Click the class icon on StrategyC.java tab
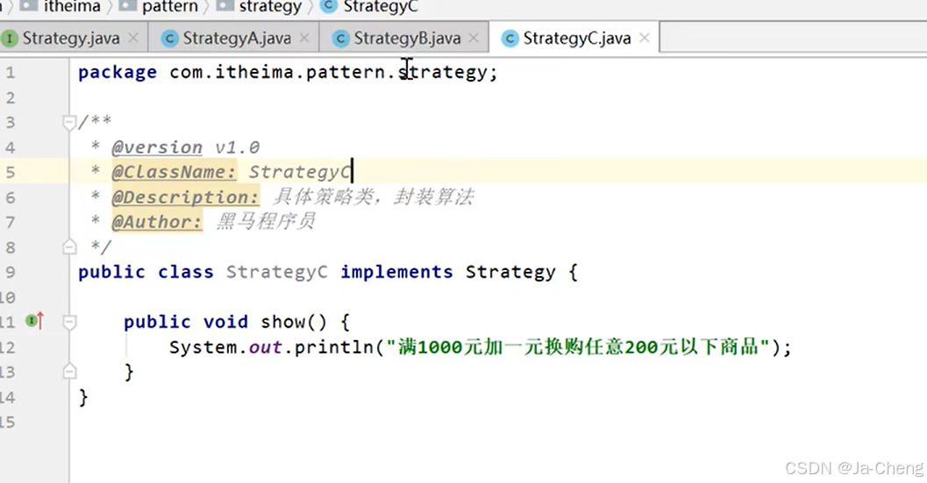This screenshot has height=483, width=927. coord(510,39)
